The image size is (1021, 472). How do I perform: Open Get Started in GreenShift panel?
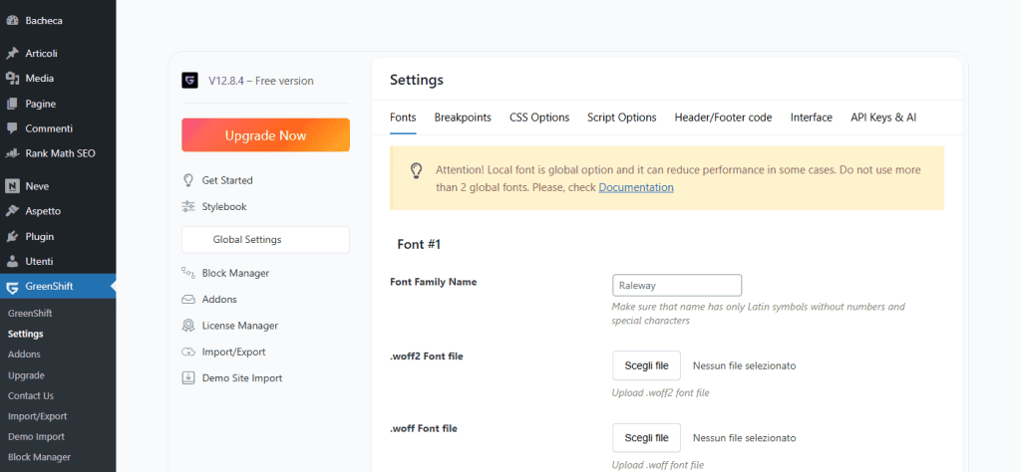pos(227,180)
